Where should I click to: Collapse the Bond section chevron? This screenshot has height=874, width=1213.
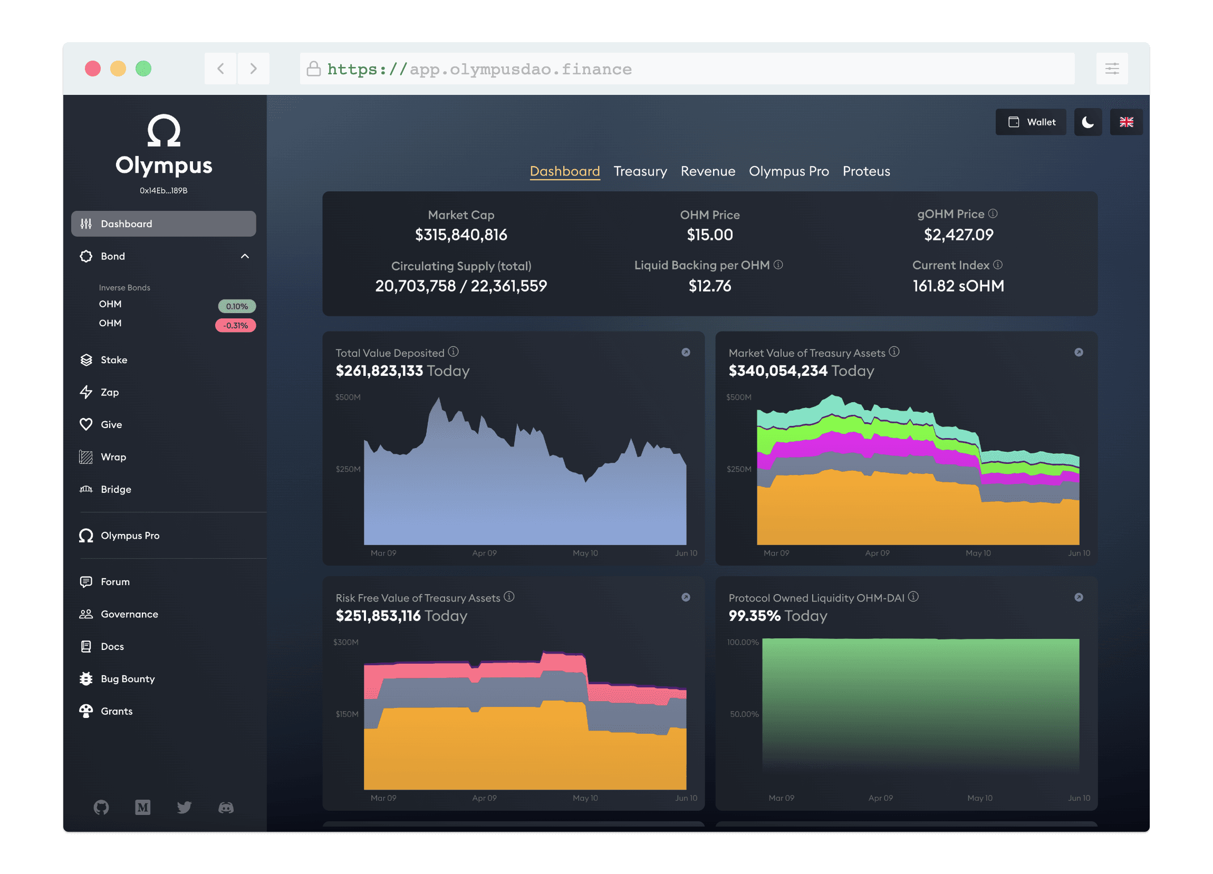point(245,256)
